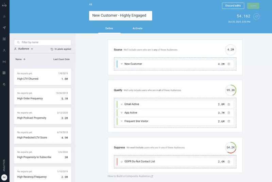Click the filter funnel icon beside App Active
272x182 pixels.
tap(122, 113)
